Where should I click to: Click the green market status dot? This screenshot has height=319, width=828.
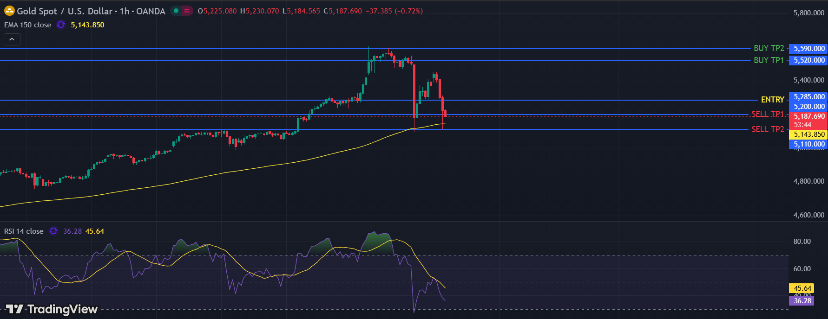(x=176, y=11)
